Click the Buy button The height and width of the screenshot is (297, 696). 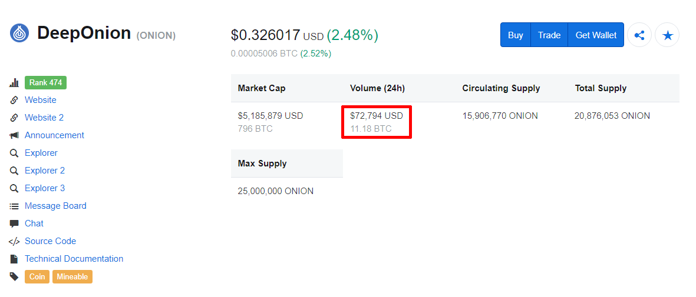tap(515, 35)
